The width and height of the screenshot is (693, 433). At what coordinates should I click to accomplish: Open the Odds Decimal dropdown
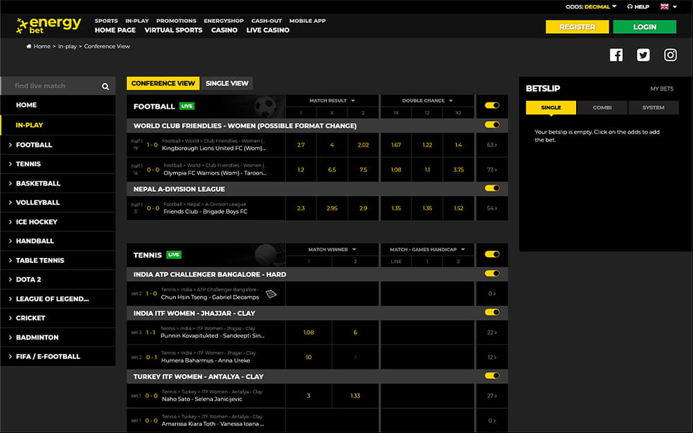coord(591,7)
